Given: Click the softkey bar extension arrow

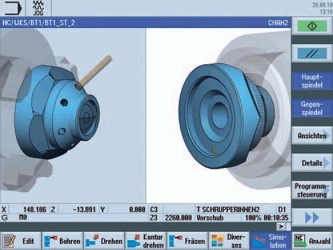Looking at the screenshot, I should (281, 227).
